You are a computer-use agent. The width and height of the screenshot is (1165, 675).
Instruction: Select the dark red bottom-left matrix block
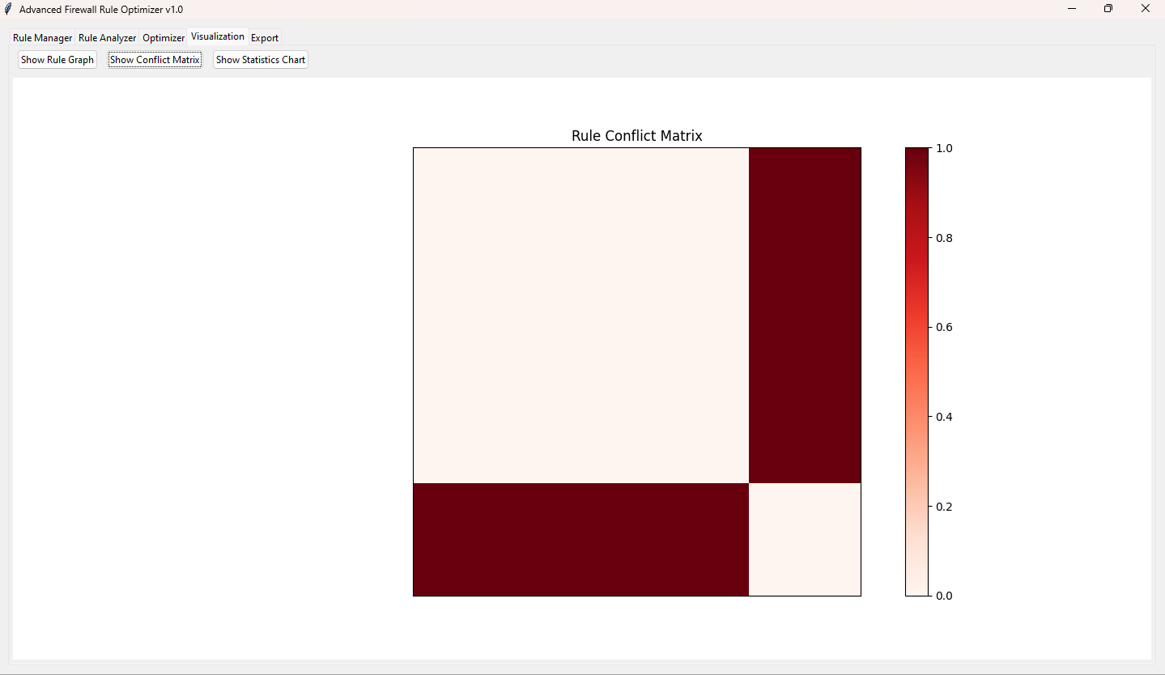(x=580, y=539)
